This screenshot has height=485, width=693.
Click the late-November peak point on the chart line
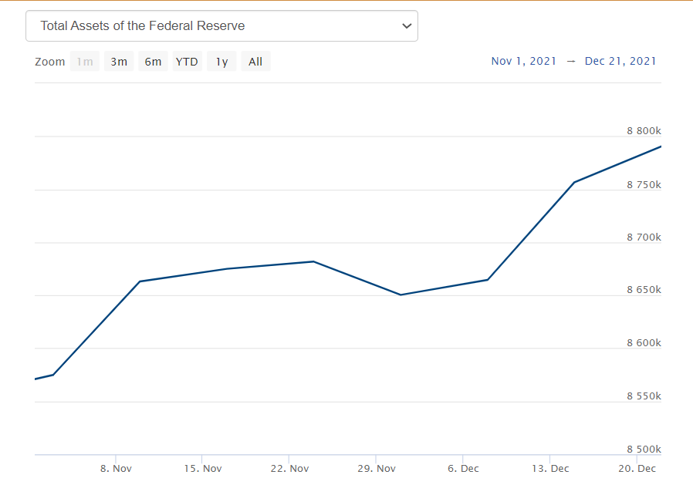click(x=313, y=261)
